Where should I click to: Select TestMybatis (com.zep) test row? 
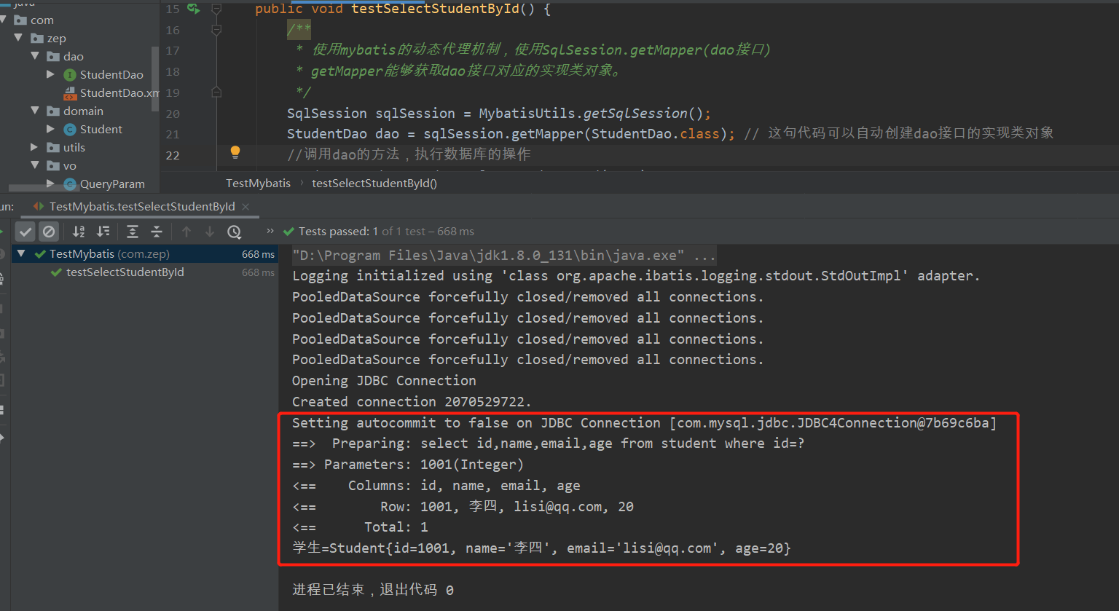(144, 253)
